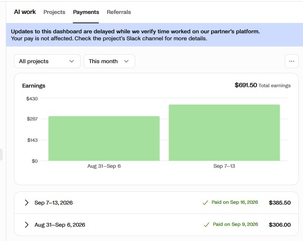Click the $385.50 payment amount

pos(280,203)
